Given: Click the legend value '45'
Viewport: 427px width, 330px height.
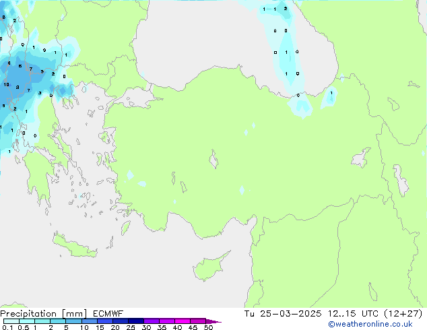Looking at the screenshot, I should pyautogui.click(x=193, y=327).
